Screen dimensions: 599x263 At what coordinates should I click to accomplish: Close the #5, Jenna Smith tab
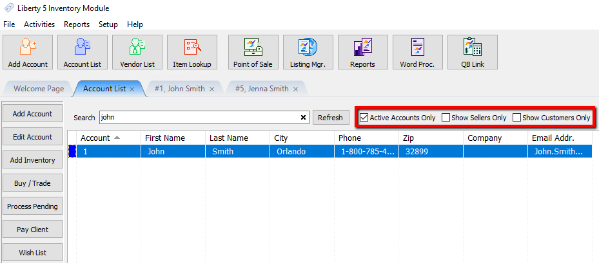(295, 89)
